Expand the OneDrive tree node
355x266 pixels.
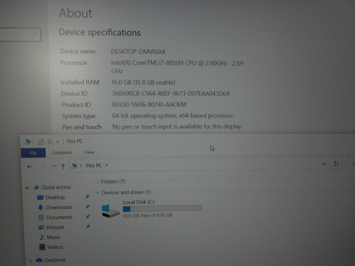click(x=31, y=261)
